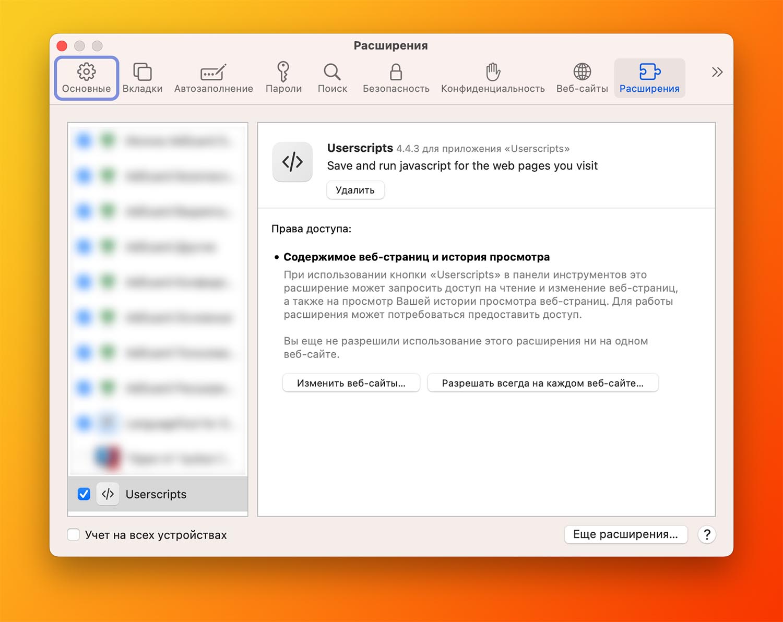Enable Учет на всех устройствах checkbox

tap(74, 534)
